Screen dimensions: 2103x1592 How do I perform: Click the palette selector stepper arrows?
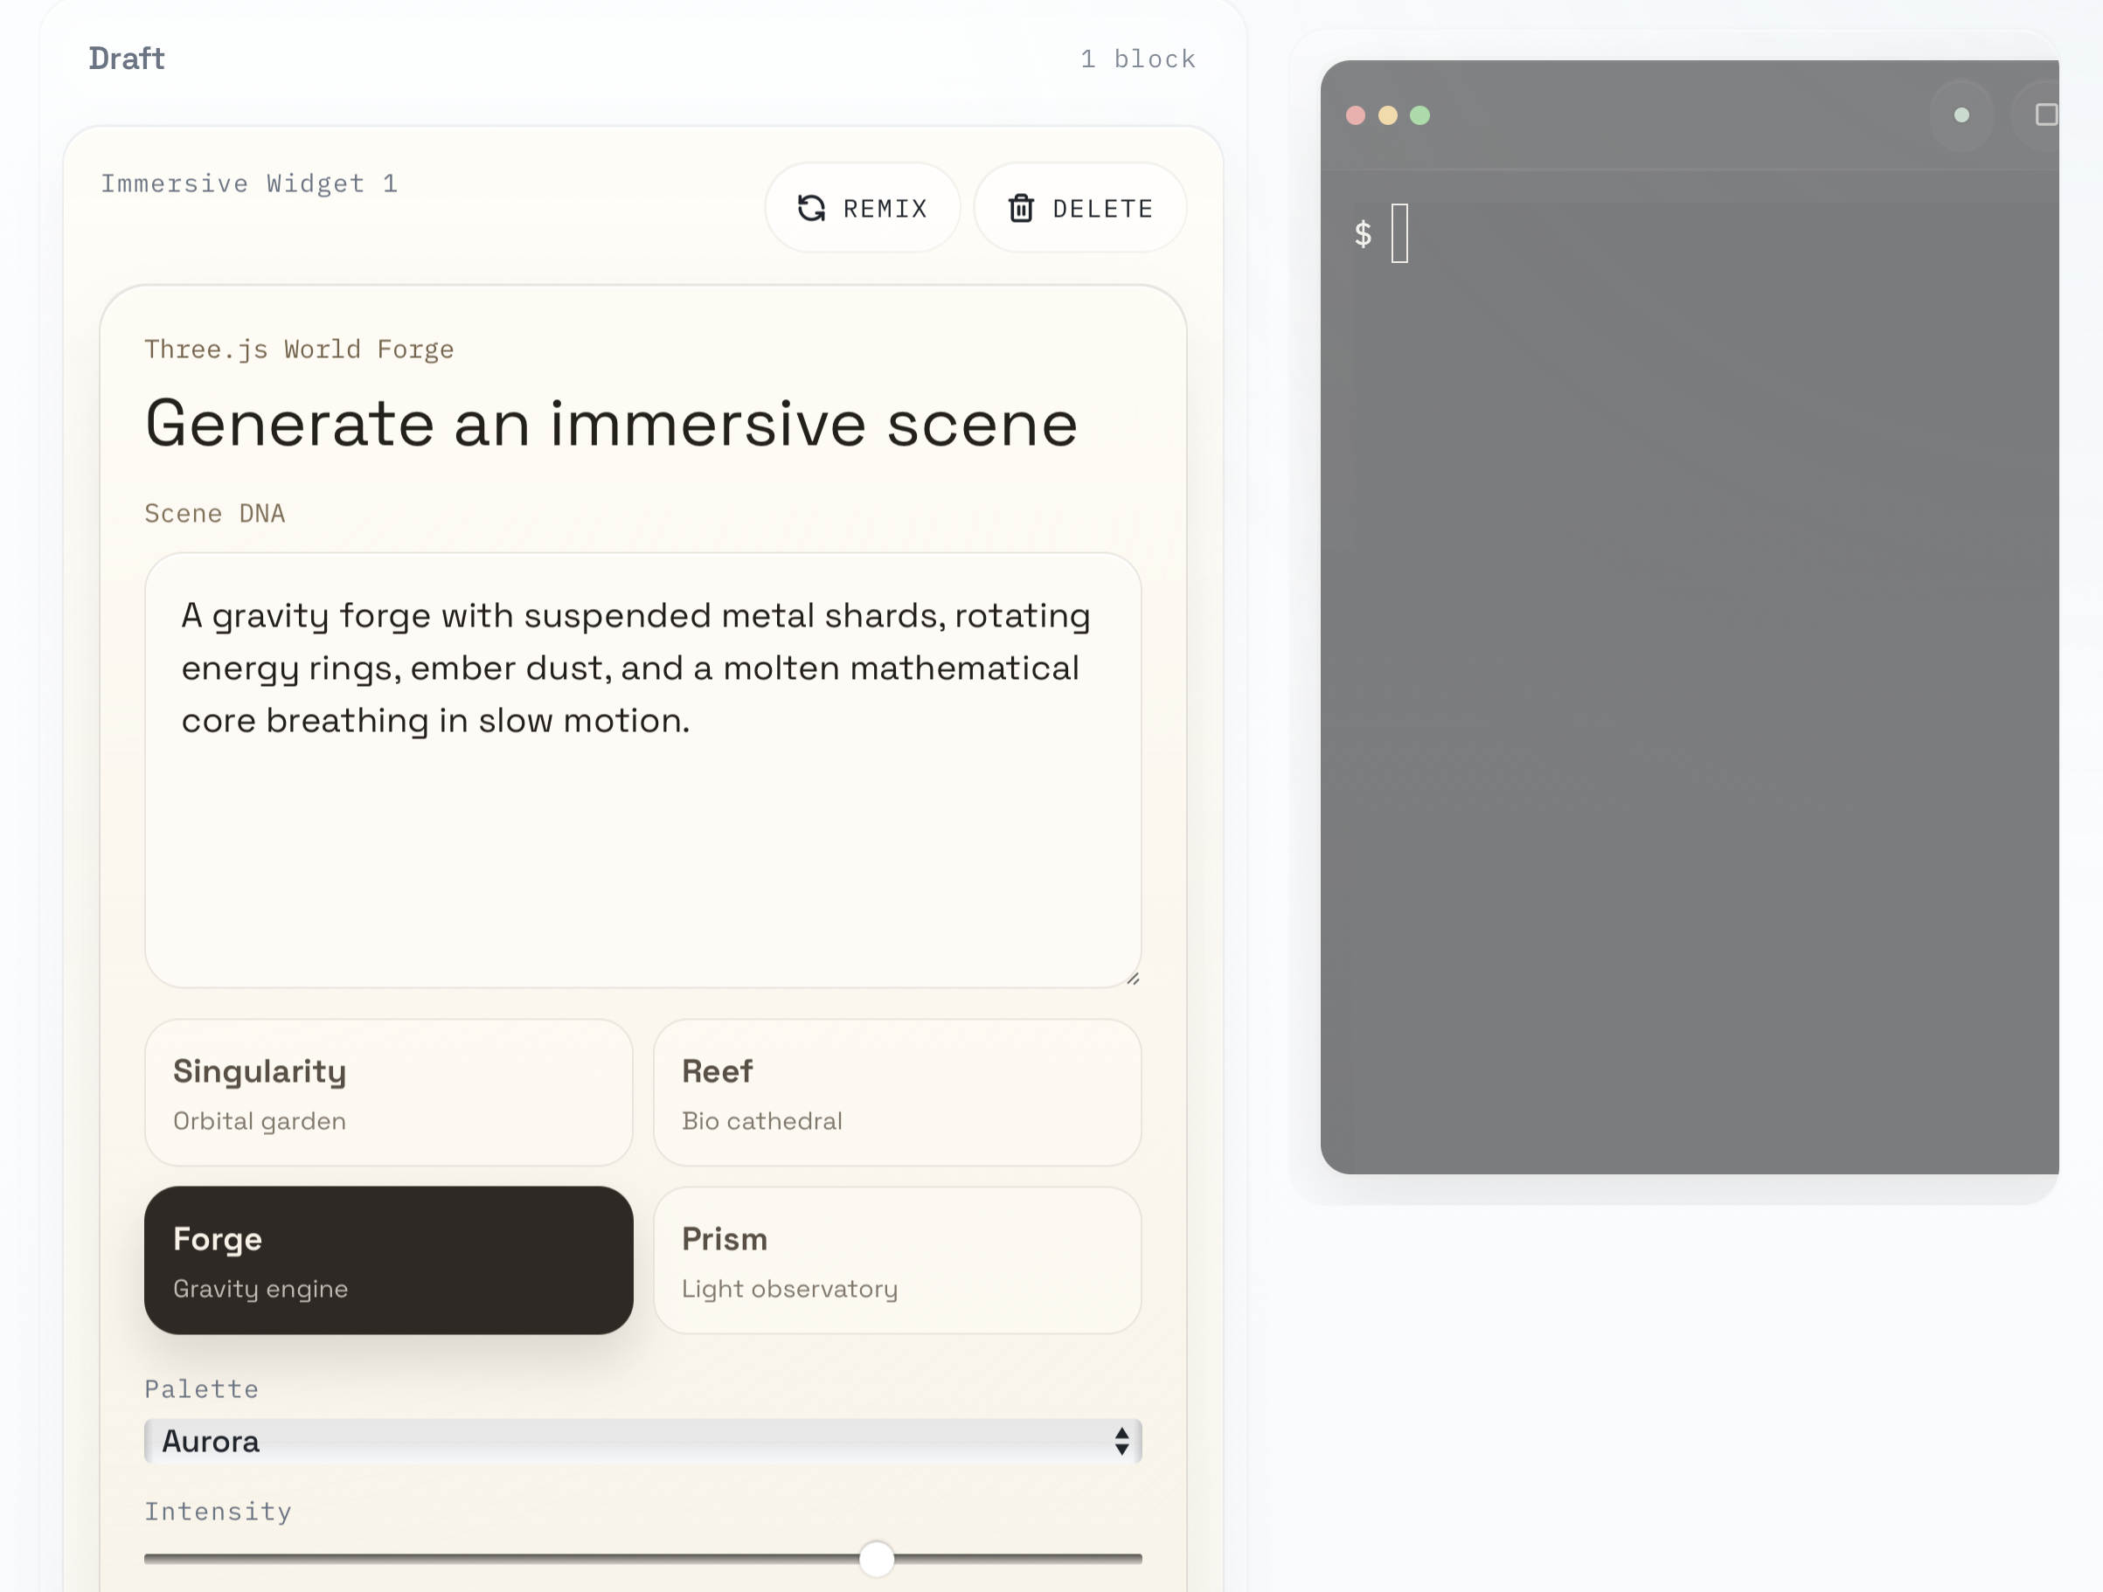(x=1120, y=1441)
